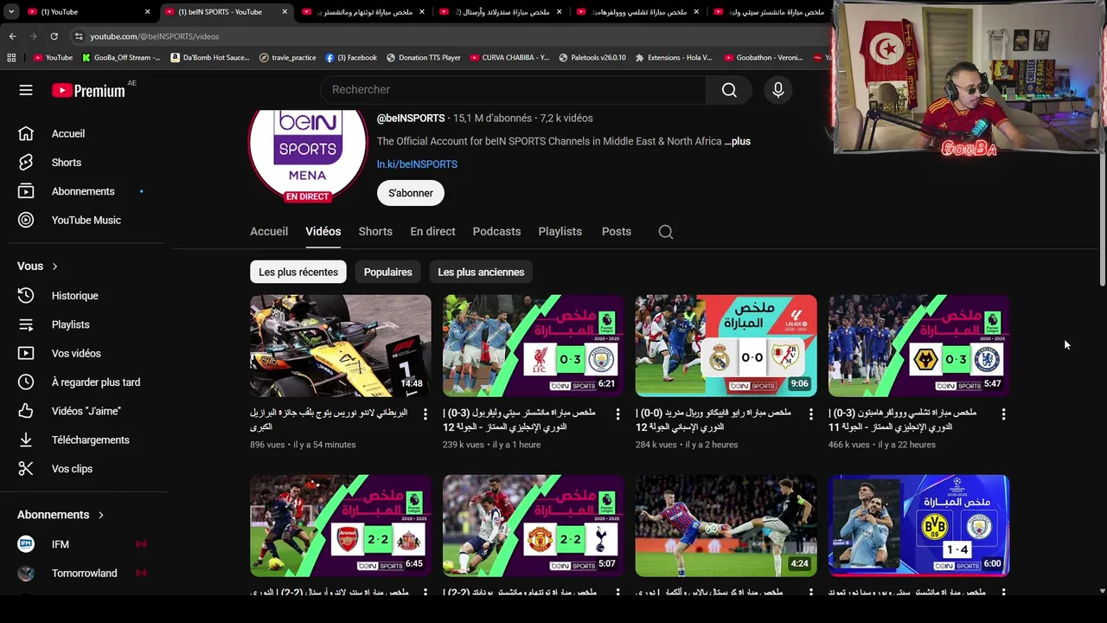Click the Rechercher search field
This screenshot has height=623, width=1107.
tap(513, 90)
